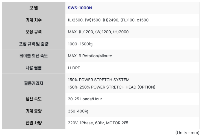
Task: Click the 포장 규격 및 중량 label
Action: 34,44
